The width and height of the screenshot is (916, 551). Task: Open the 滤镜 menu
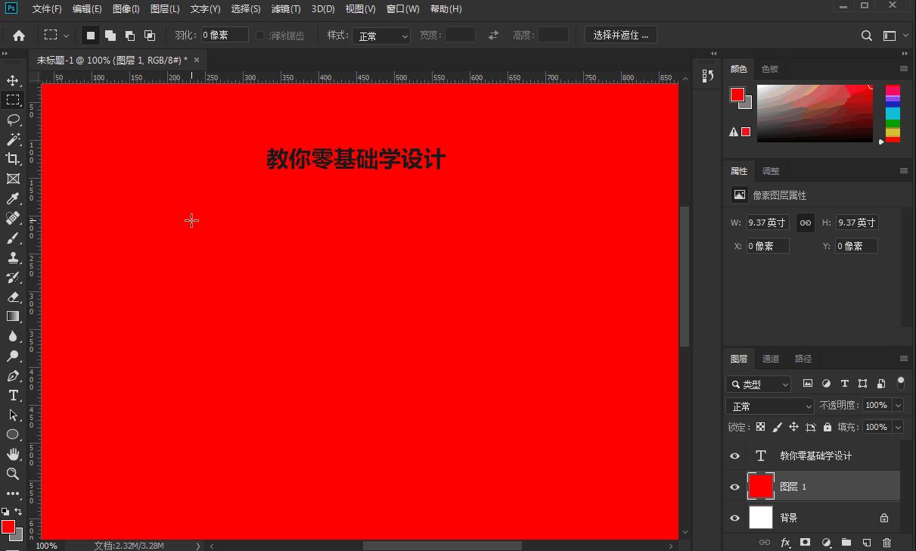(286, 8)
